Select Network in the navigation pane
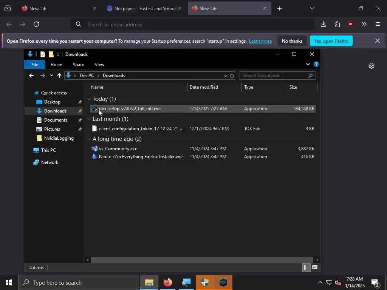Image resolution: width=387 pixels, height=290 pixels. click(50, 162)
